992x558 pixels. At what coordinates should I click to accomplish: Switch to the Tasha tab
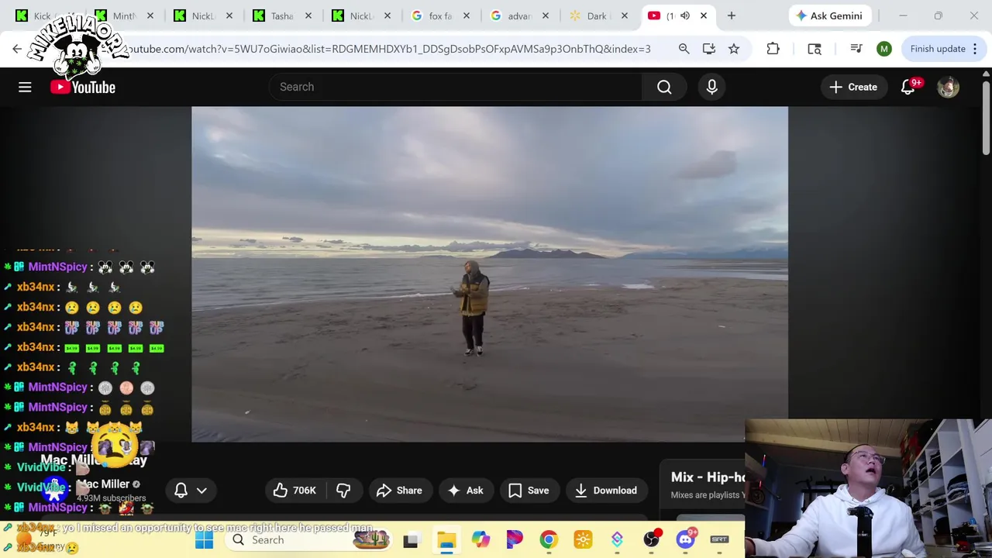(x=282, y=15)
